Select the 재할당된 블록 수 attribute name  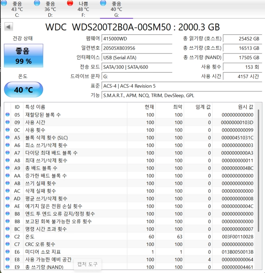(x=43, y=115)
